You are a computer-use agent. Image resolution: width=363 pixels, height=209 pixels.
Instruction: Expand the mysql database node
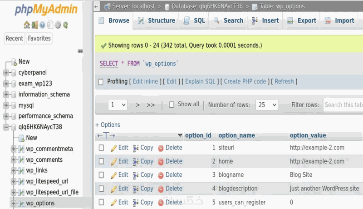pos(6,105)
